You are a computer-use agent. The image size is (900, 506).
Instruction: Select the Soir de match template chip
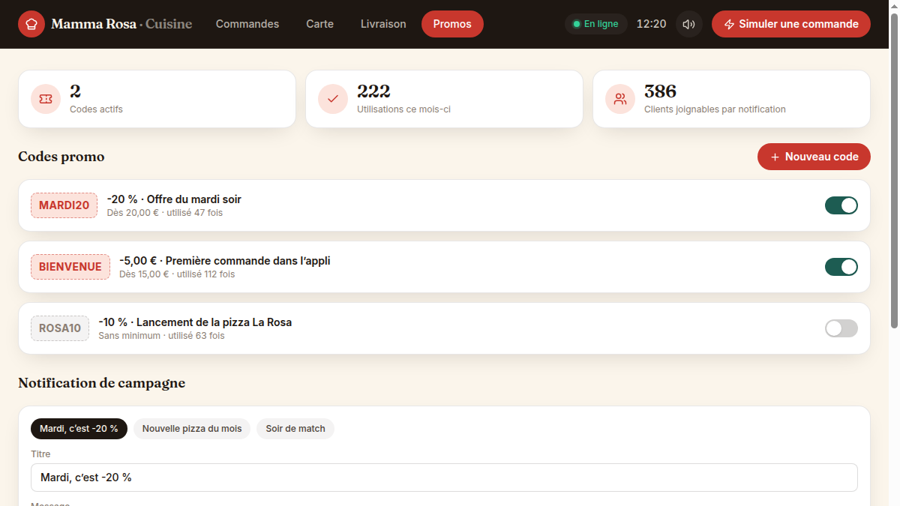coord(295,429)
